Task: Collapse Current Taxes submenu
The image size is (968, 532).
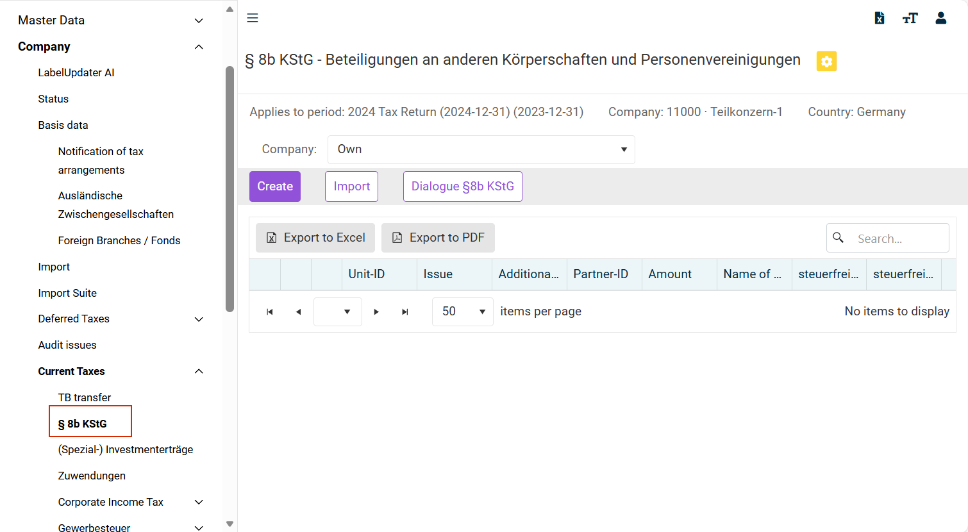Action: coord(199,371)
